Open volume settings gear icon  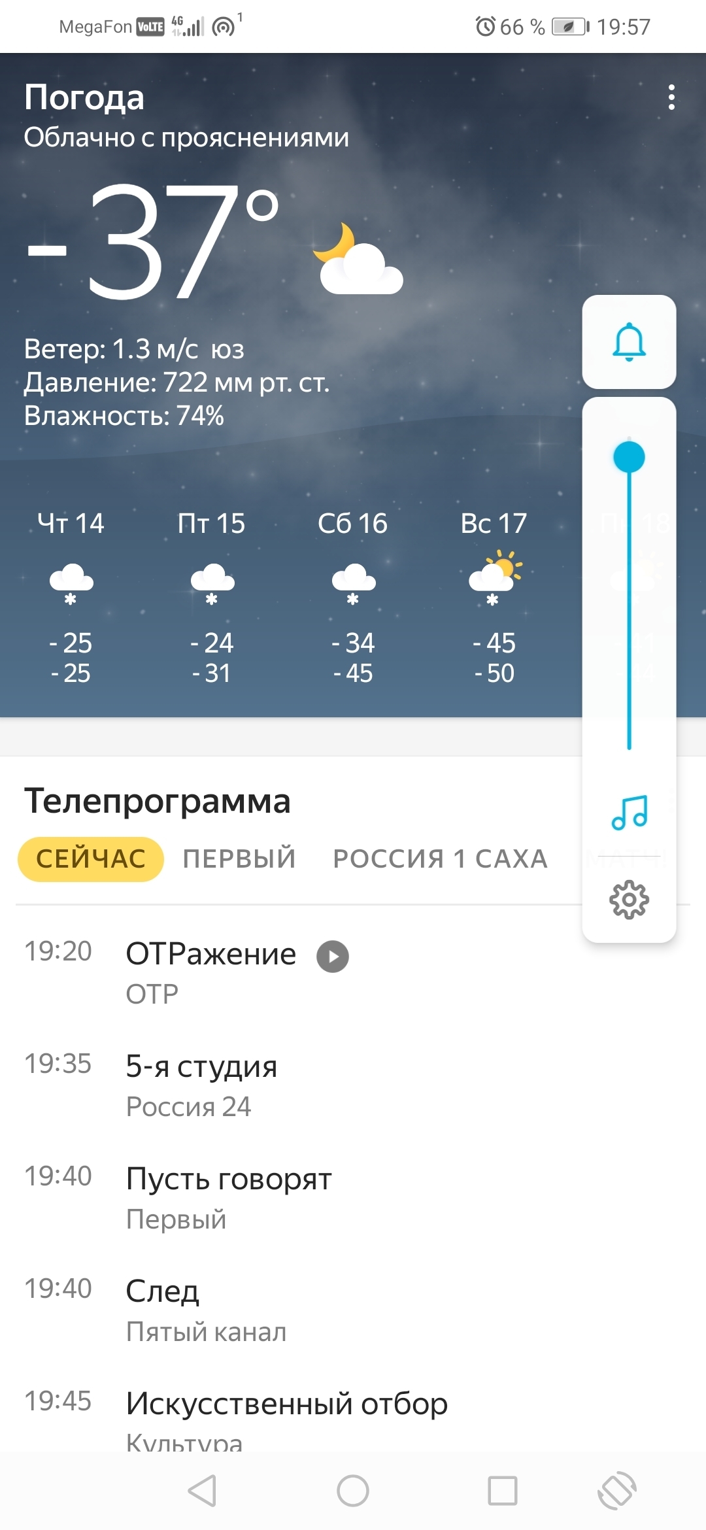(629, 900)
